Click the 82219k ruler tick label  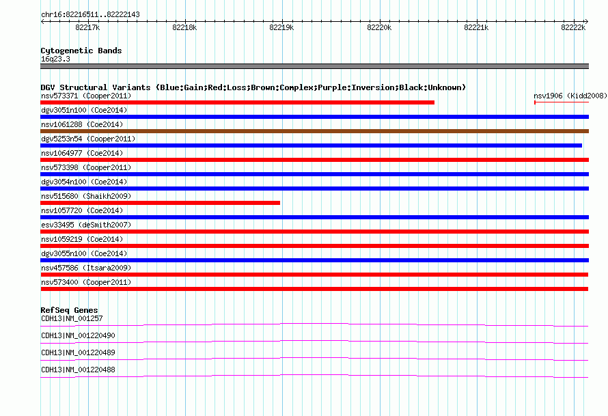(281, 27)
